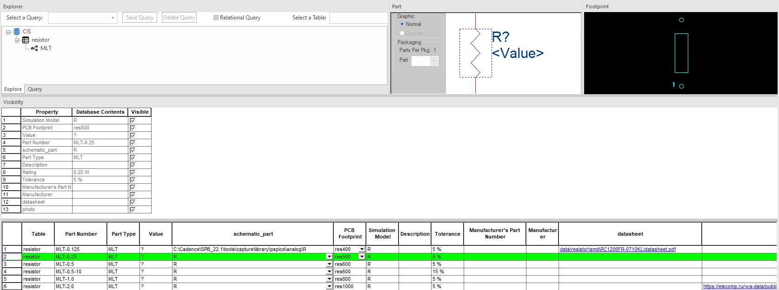The height and width of the screenshot is (290, 779).
Task: Switch to the Query tab
Action: tap(35, 89)
